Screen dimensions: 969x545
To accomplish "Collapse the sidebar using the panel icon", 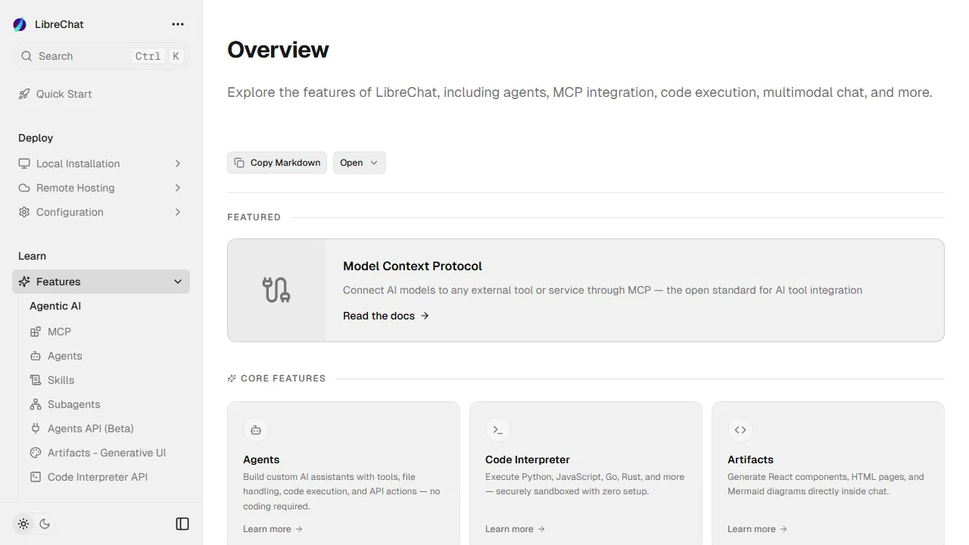I will tap(182, 524).
